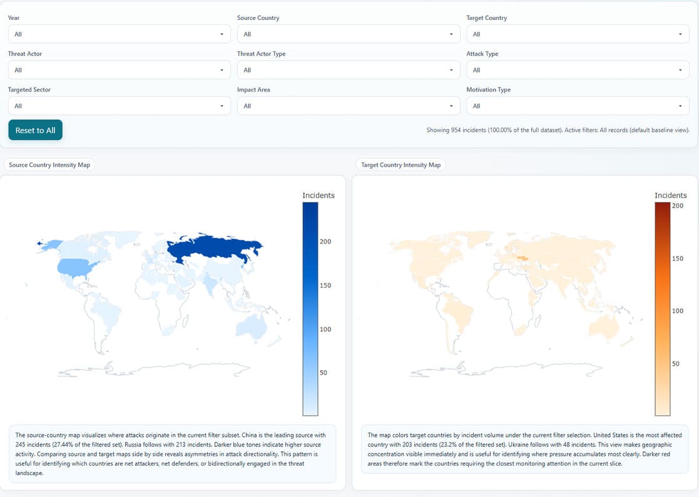Expand the Source Country filter

[x=348, y=34]
